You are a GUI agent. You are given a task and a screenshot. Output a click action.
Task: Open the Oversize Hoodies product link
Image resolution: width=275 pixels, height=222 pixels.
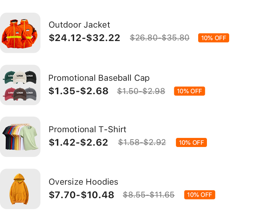(83, 182)
